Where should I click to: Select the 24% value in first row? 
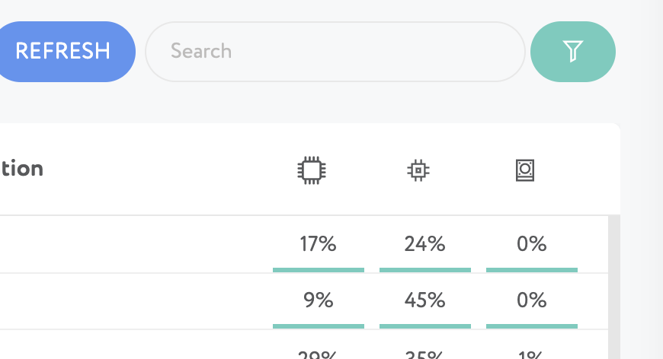(x=425, y=244)
